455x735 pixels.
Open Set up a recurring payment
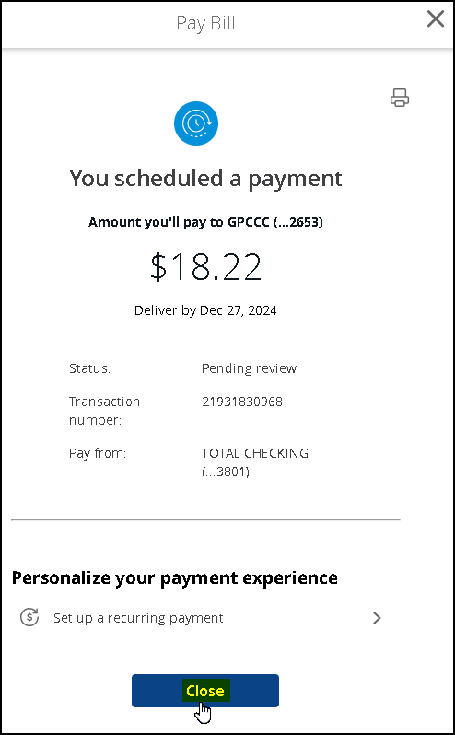point(201,618)
